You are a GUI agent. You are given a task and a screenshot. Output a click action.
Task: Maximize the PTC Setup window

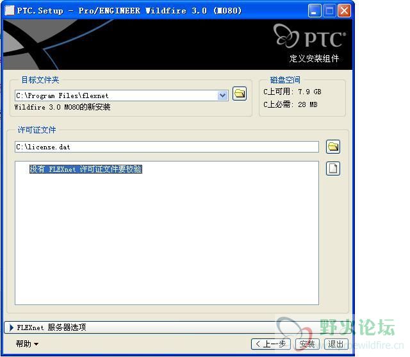click(x=329, y=11)
